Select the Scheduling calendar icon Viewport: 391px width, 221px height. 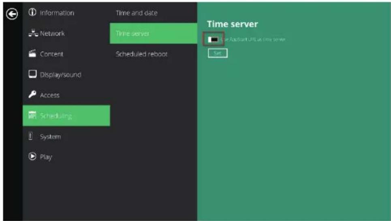click(32, 115)
